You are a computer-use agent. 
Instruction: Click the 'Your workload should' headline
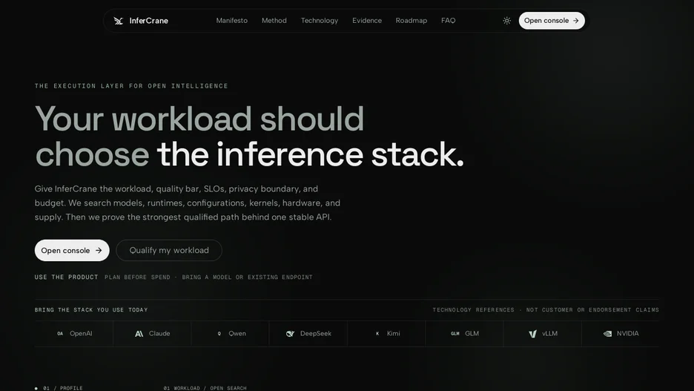tap(199, 119)
